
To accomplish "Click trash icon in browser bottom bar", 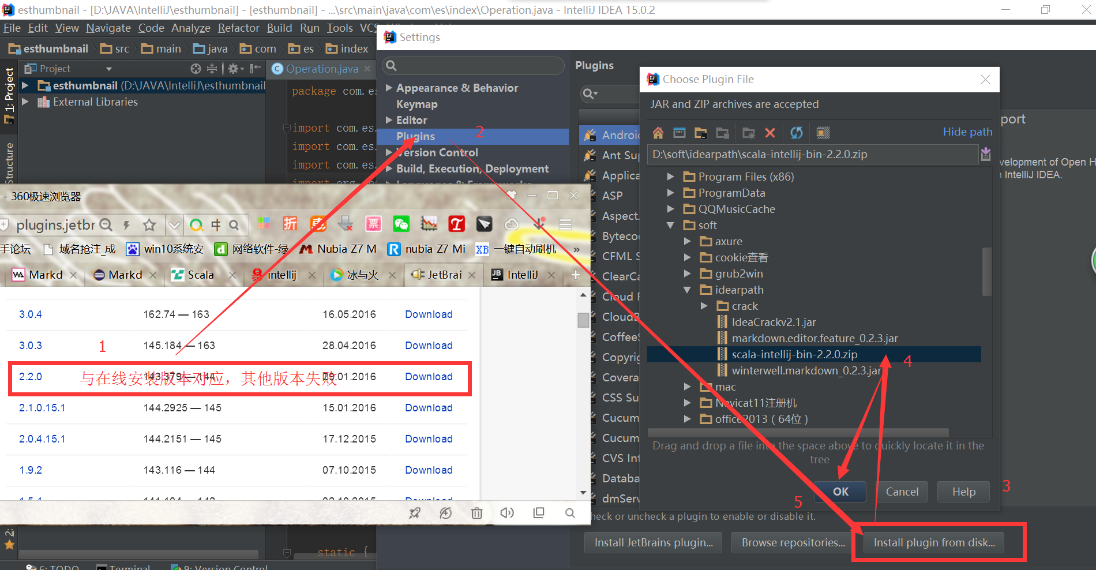I will coord(476,513).
